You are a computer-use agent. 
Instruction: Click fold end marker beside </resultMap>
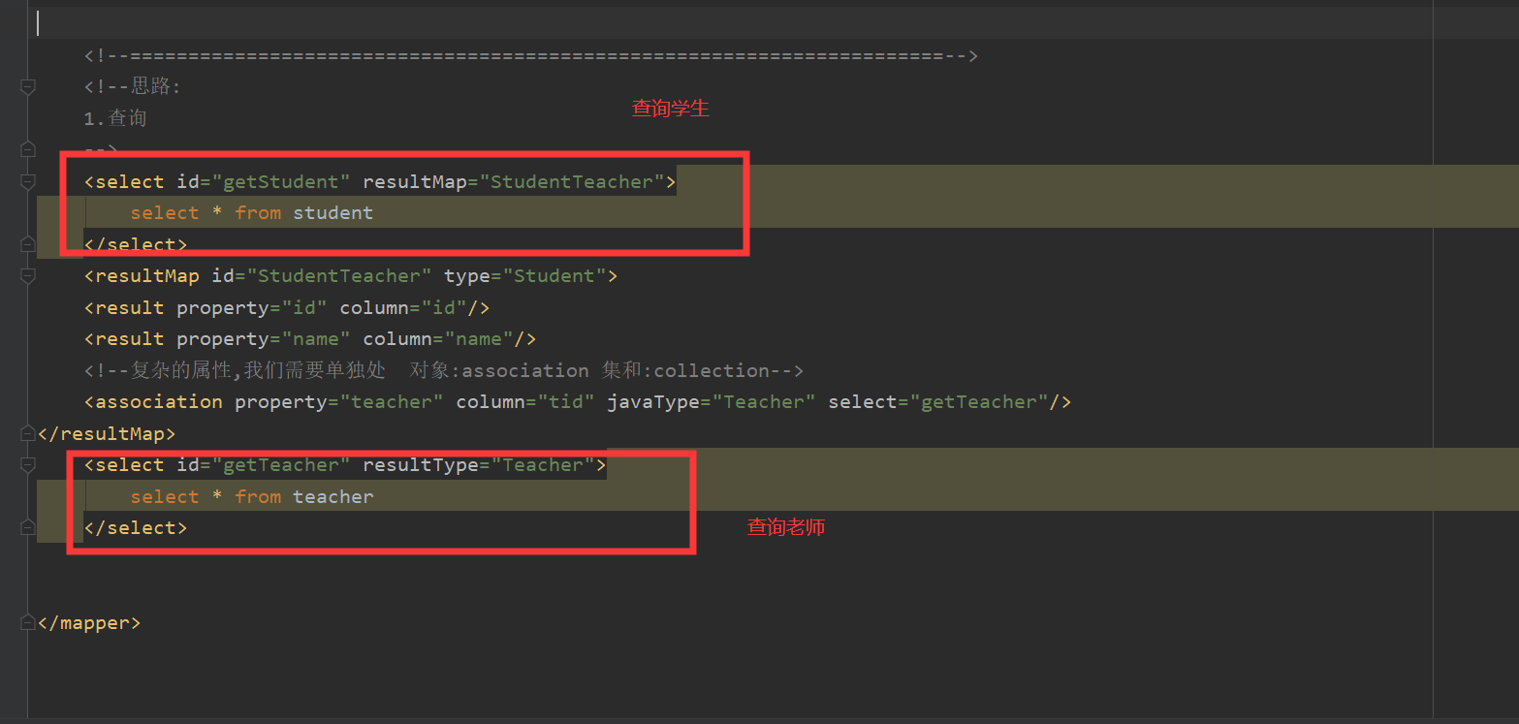pos(28,433)
